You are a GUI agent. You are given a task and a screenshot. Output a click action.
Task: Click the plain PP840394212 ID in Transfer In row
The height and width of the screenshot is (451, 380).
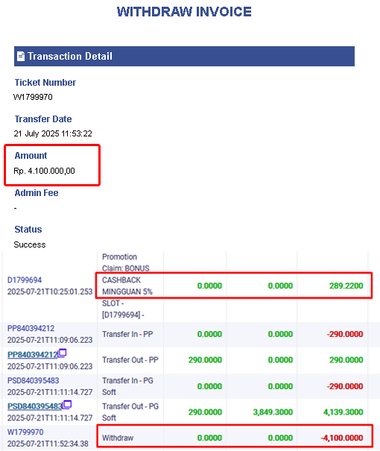[31, 328]
